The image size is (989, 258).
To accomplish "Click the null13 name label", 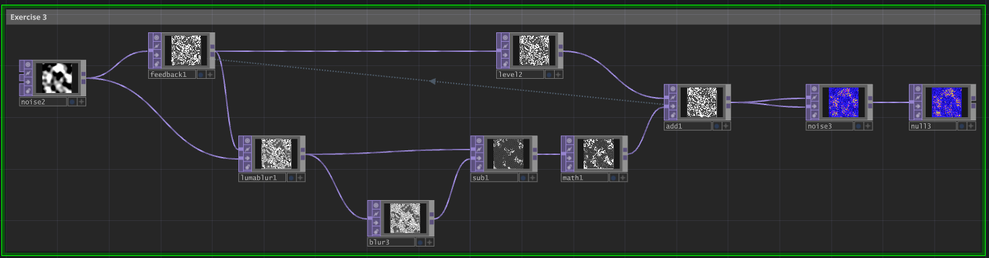I will pyautogui.click(x=933, y=126).
